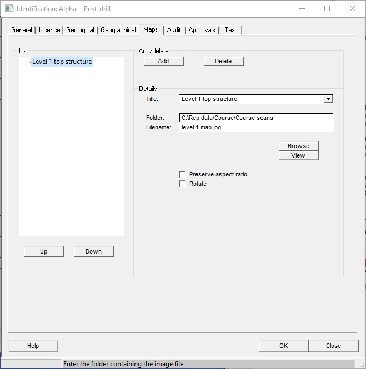Image resolution: width=366 pixels, height=369 pixels.
Task: Click the Filename input field
Action: coord(256,128)
